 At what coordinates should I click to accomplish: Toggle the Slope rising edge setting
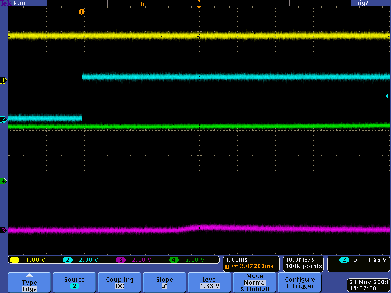click(164, 283)
